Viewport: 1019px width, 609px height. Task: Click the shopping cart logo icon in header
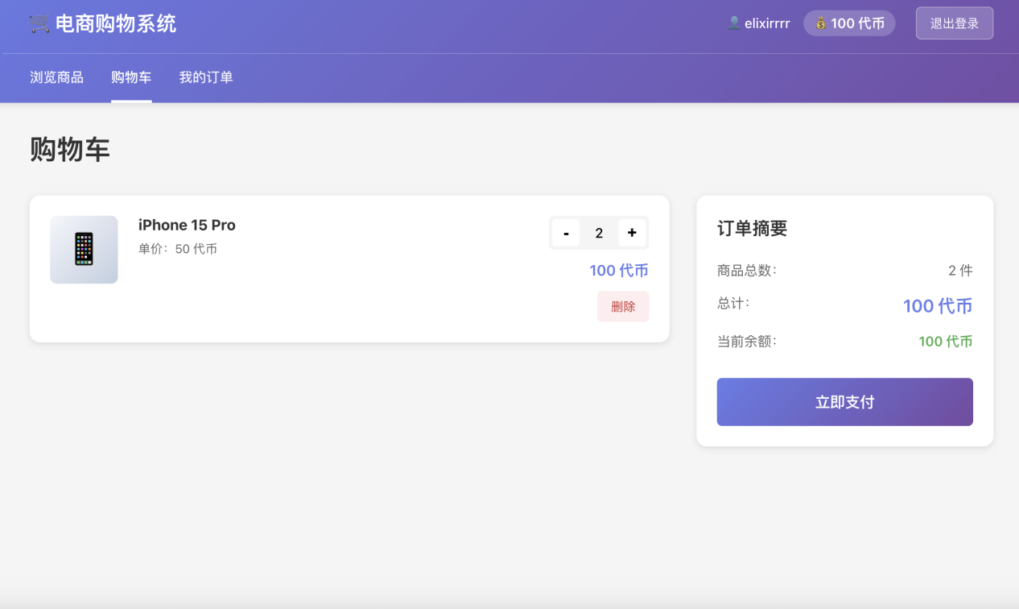coord(39,23)
